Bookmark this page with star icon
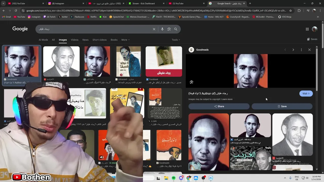Screen dimensions: 324x182 point(291,11)
